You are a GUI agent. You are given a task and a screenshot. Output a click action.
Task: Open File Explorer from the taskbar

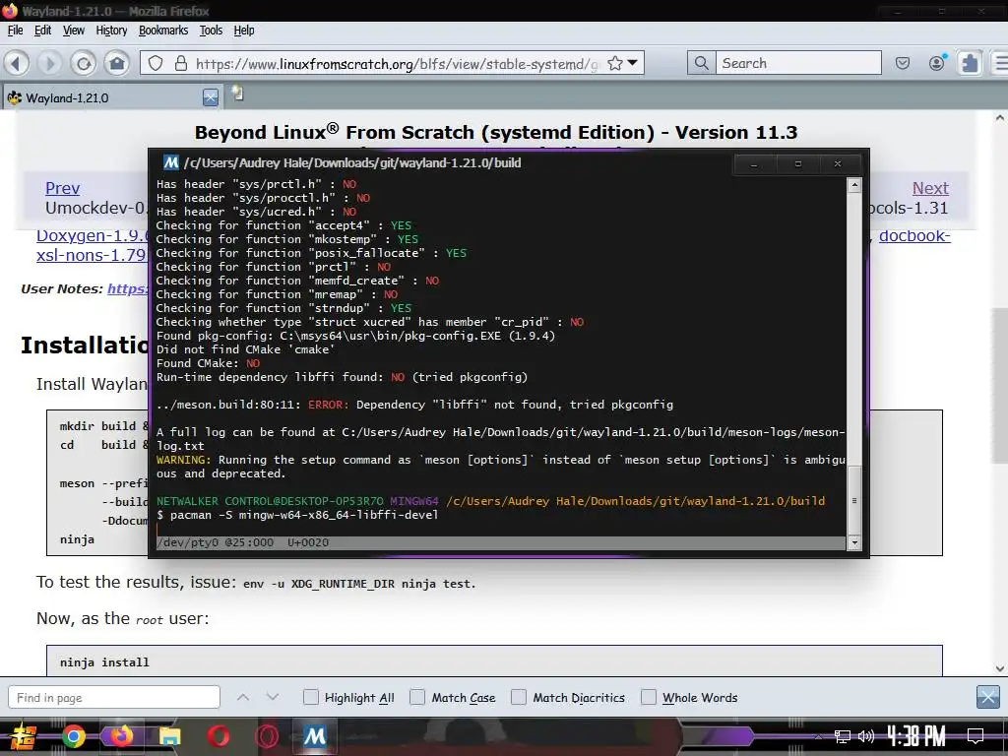(170, 737)
